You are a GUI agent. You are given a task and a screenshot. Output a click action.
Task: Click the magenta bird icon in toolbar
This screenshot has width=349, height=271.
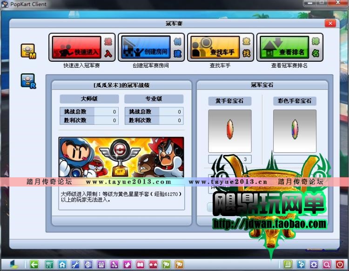[128, 265]
